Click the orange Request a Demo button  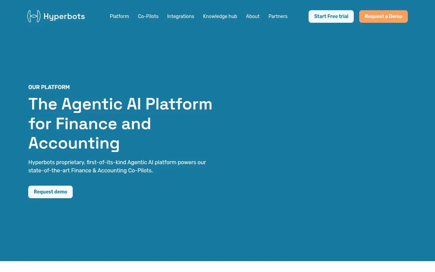coord(383,16)
